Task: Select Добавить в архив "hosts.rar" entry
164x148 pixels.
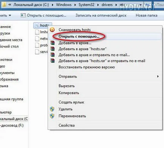Action: click(105, 49)
